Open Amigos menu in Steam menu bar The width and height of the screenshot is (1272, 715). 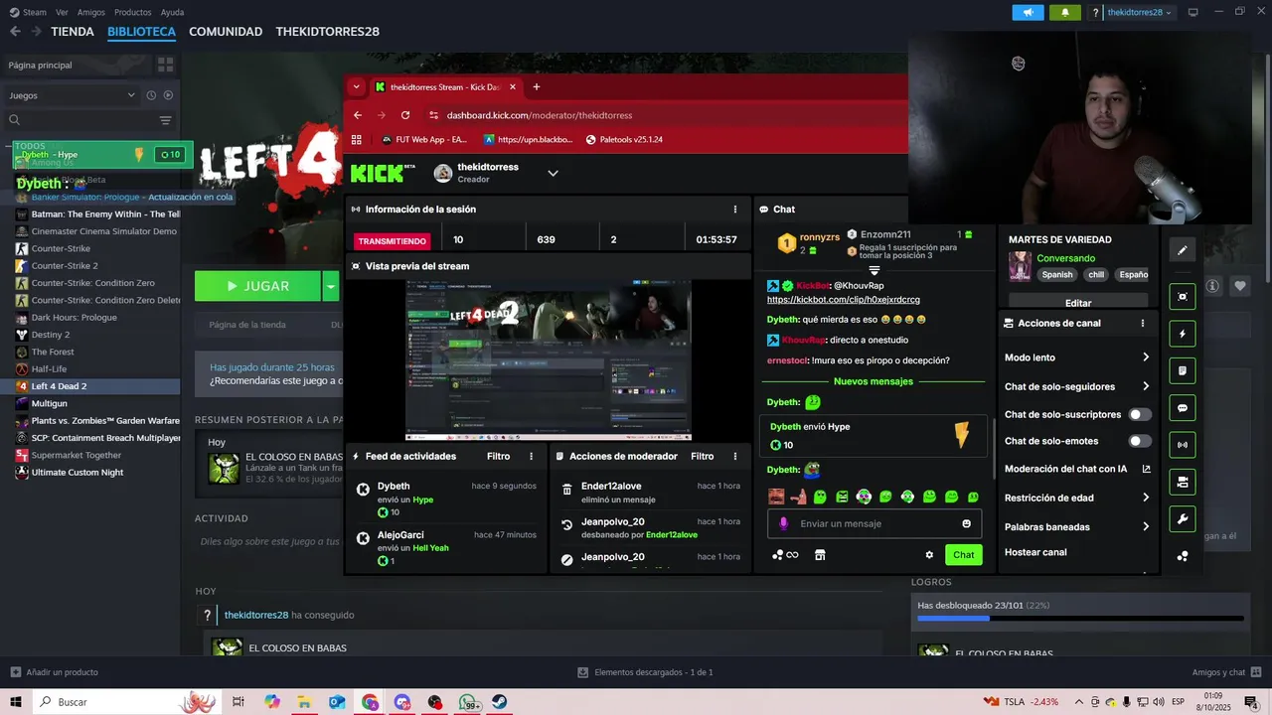click(91, 12)
